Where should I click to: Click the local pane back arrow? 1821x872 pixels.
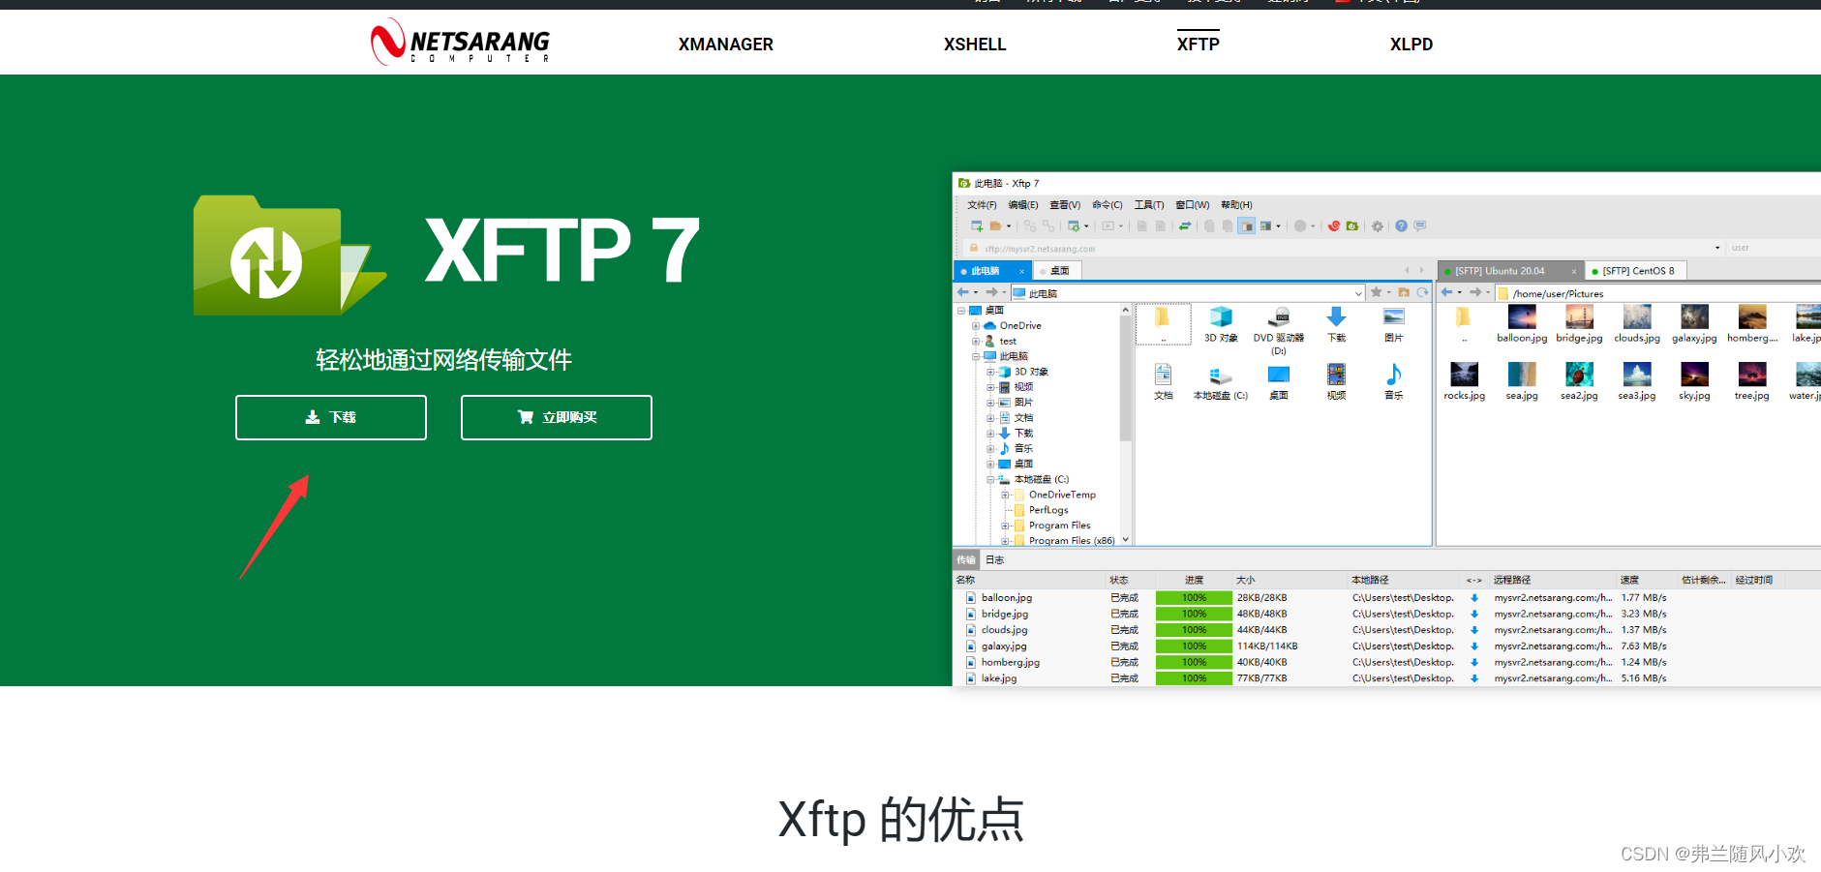(x=963, y=292)
